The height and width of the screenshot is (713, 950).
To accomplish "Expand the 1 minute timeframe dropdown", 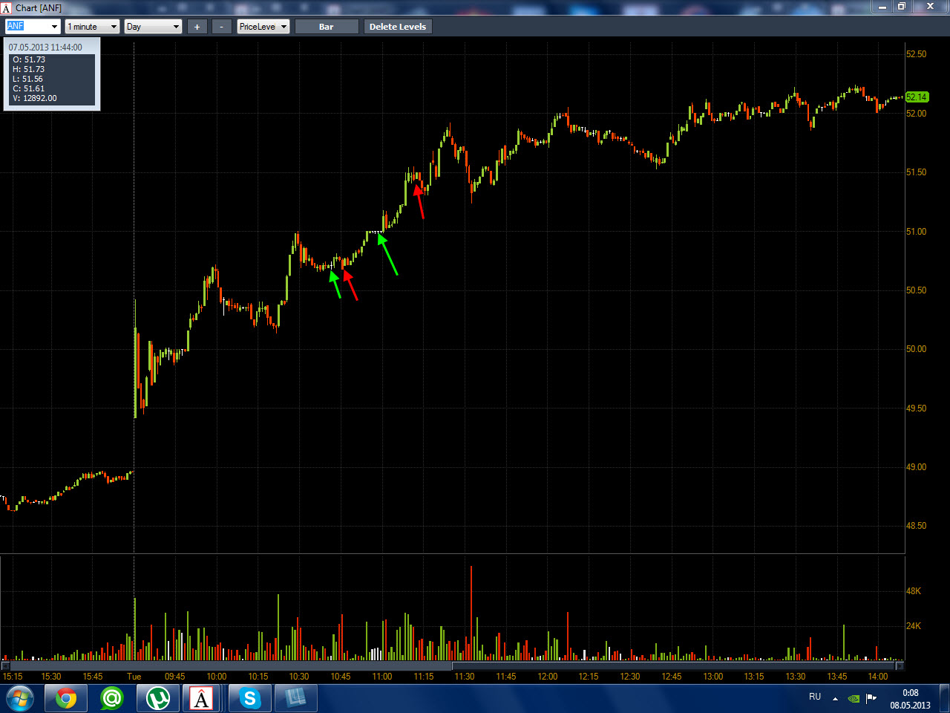I will 92,26.
